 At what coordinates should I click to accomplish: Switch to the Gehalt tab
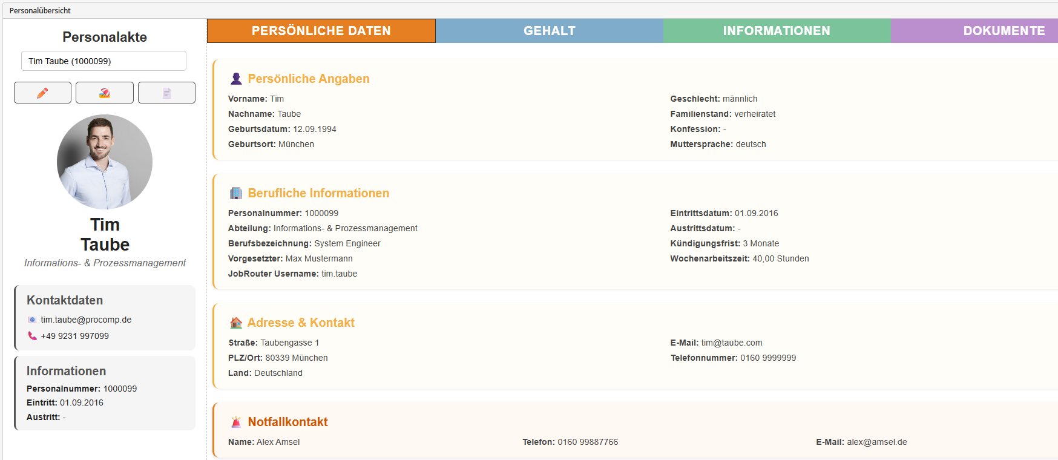pyautogui.click(x=549, y=31)
